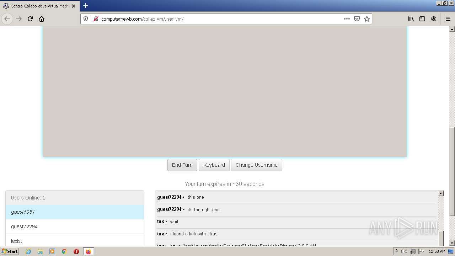Show hidden system tray icons
The image size is (455, 256).
click(396, 251)
